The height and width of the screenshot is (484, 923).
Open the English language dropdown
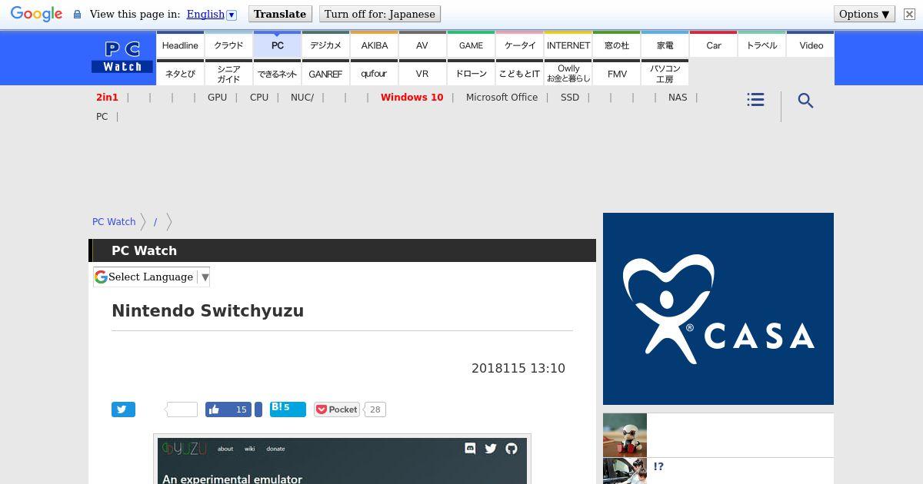pyautogui.click(x=211, y=14)
